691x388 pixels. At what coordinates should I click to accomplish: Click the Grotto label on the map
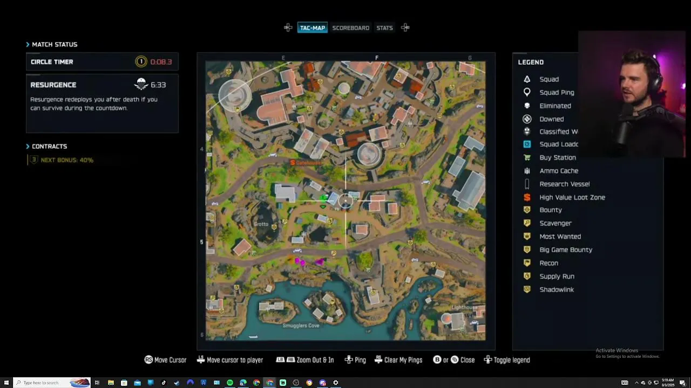[x=261, y=224]
